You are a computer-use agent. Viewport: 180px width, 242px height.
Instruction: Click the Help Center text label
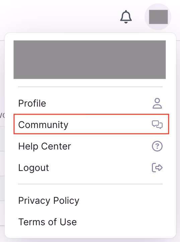coord(44,146)
